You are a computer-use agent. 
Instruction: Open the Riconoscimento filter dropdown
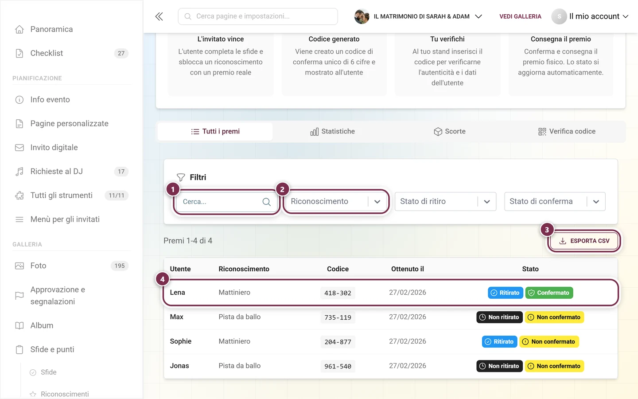coord(335,202)
